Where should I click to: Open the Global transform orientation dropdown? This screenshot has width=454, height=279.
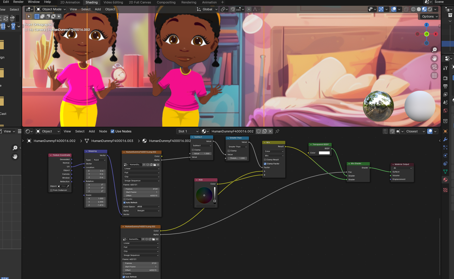(207, 9)
